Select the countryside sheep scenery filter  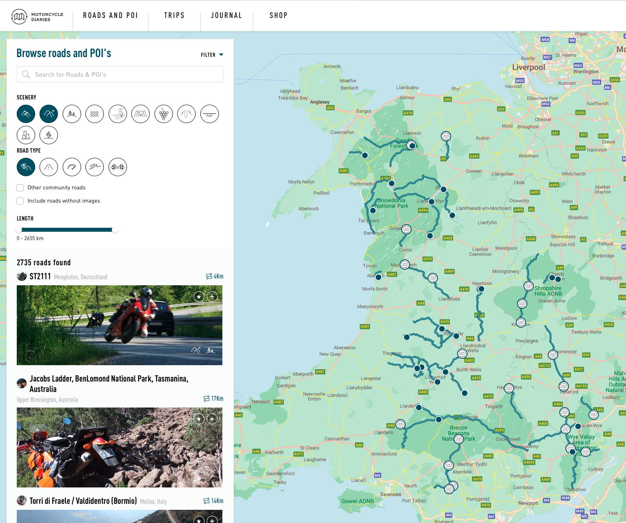pos(141,114)
